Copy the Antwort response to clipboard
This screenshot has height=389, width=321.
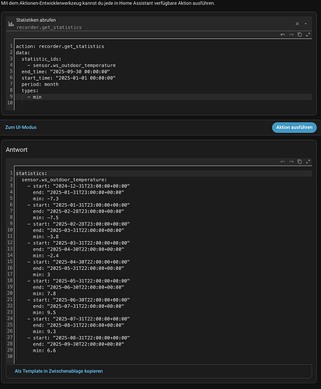(299, 162)
